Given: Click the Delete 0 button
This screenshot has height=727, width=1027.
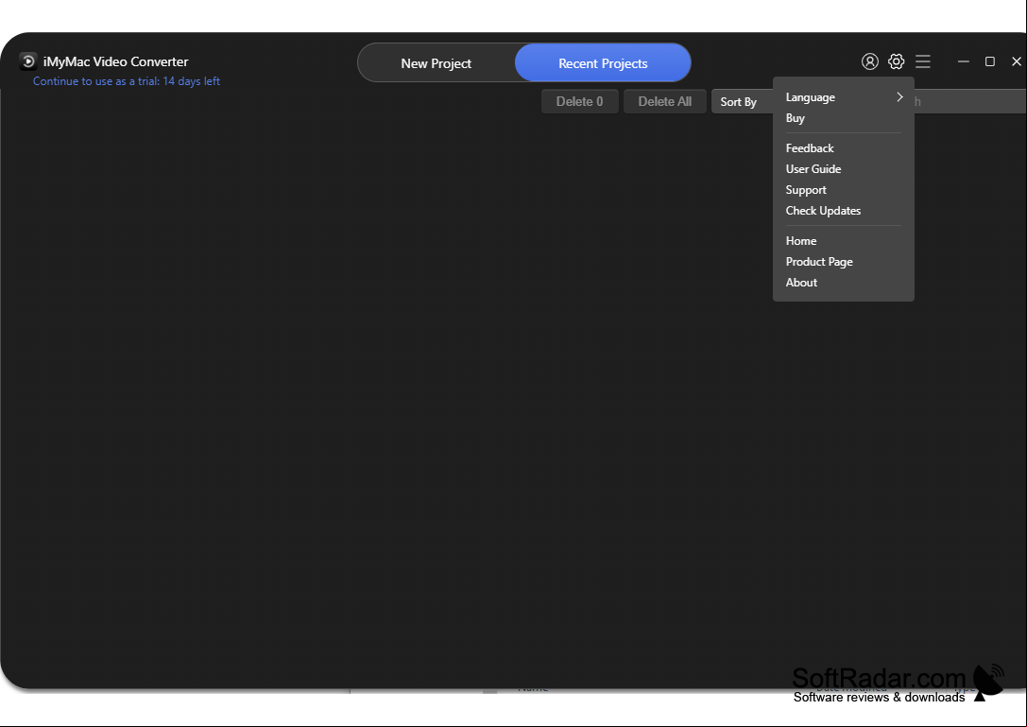Looking at the screenshot, I should (580, 101).
